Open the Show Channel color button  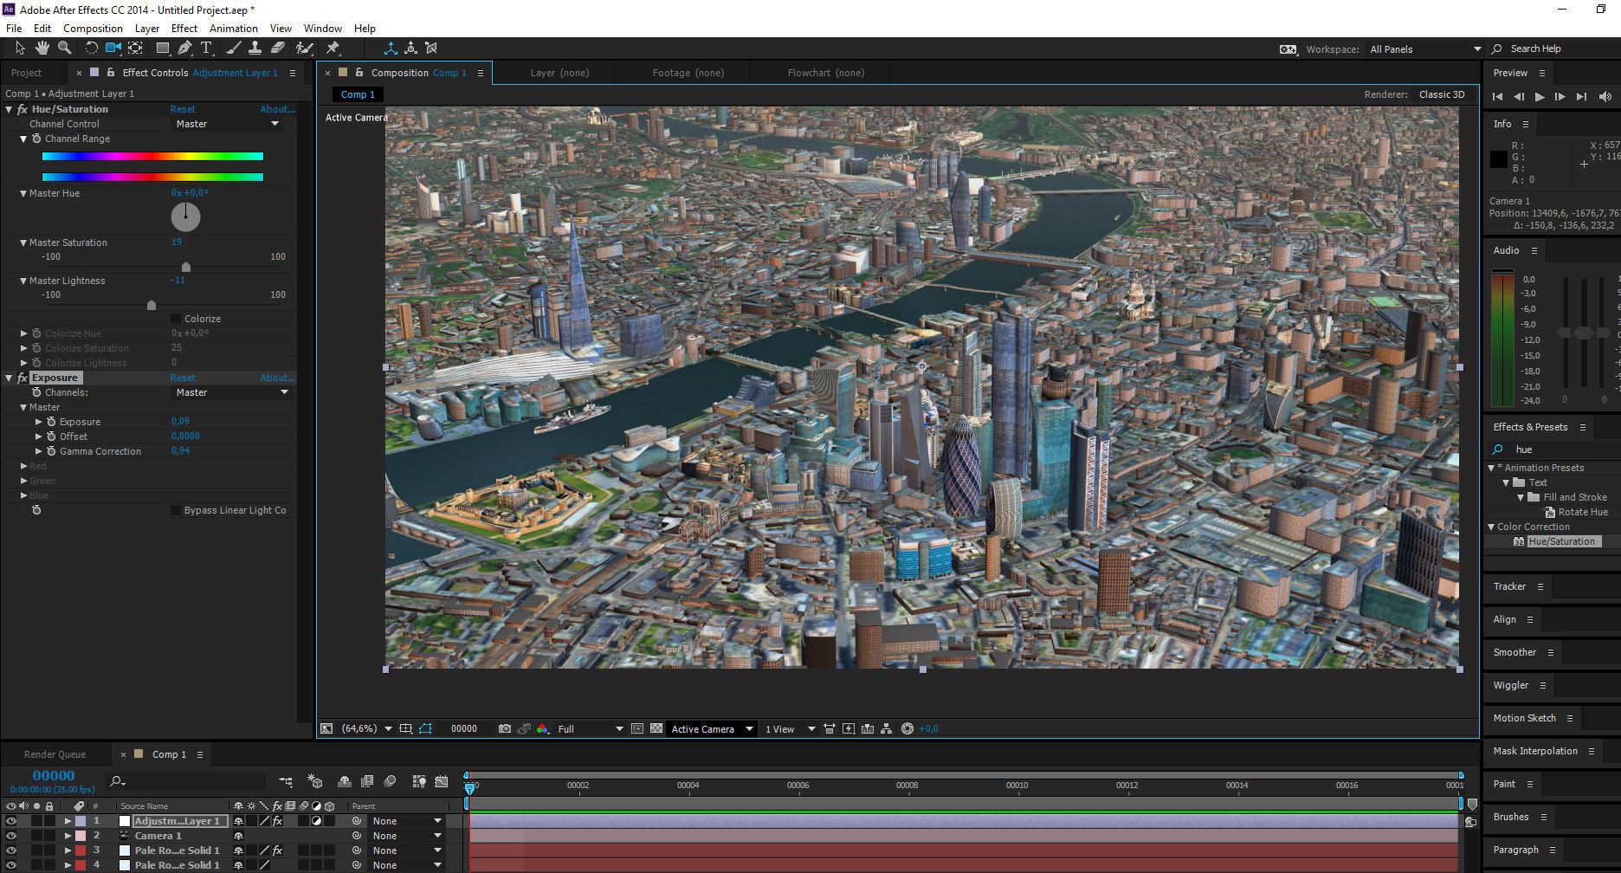pyautogui.click(x=543, y=728)
